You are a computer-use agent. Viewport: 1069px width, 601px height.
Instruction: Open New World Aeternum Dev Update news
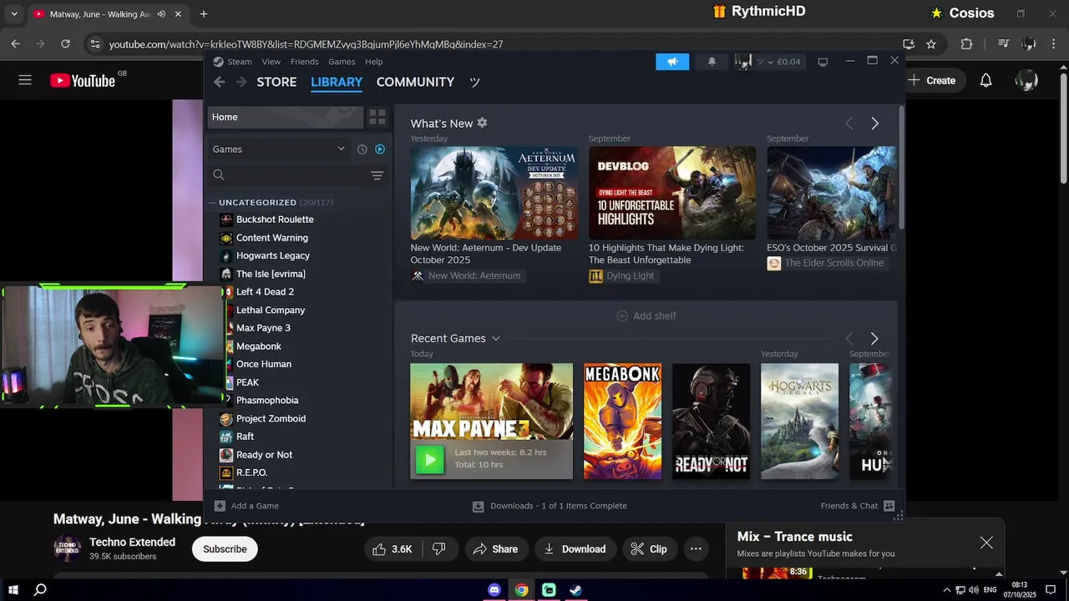pyautogui.click(x=494, y=194)
